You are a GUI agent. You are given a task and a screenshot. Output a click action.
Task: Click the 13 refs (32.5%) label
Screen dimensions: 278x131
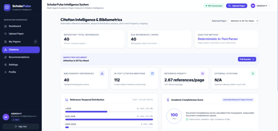145,109
